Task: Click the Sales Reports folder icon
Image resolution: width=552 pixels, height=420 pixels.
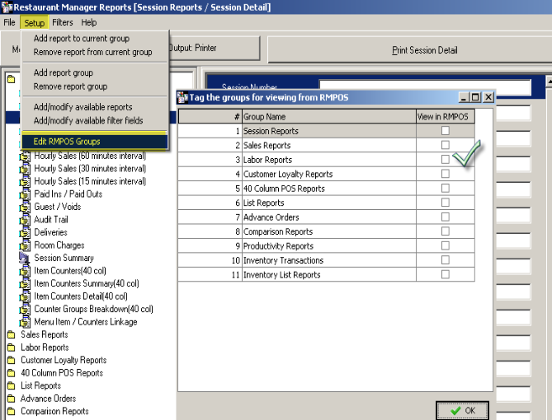Action: tap(12, 334)
